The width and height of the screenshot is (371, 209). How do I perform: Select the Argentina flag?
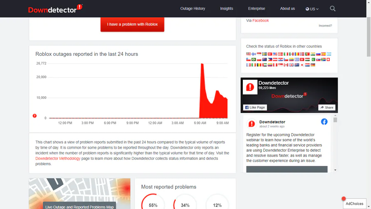(x=329, y=54)
